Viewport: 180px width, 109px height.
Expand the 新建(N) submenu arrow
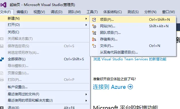pos(86,18)
